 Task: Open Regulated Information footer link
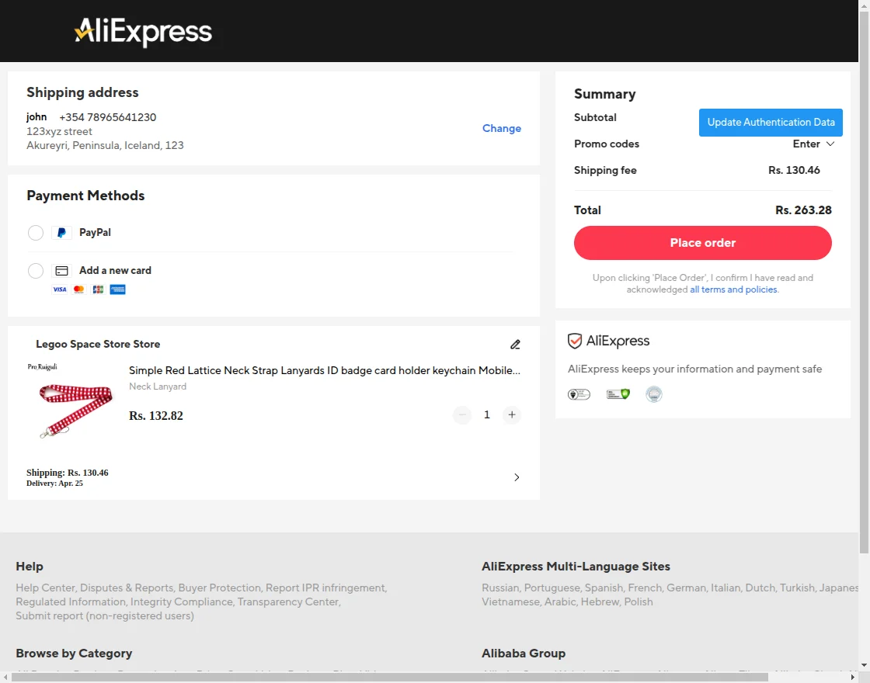tap(71, 602)
